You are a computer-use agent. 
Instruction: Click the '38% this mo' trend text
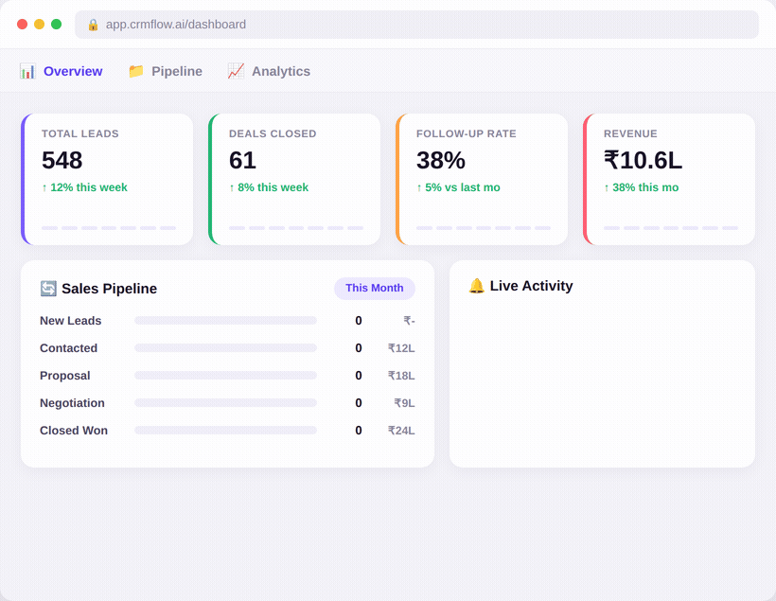pyautogui.click(x=642, y=187)
